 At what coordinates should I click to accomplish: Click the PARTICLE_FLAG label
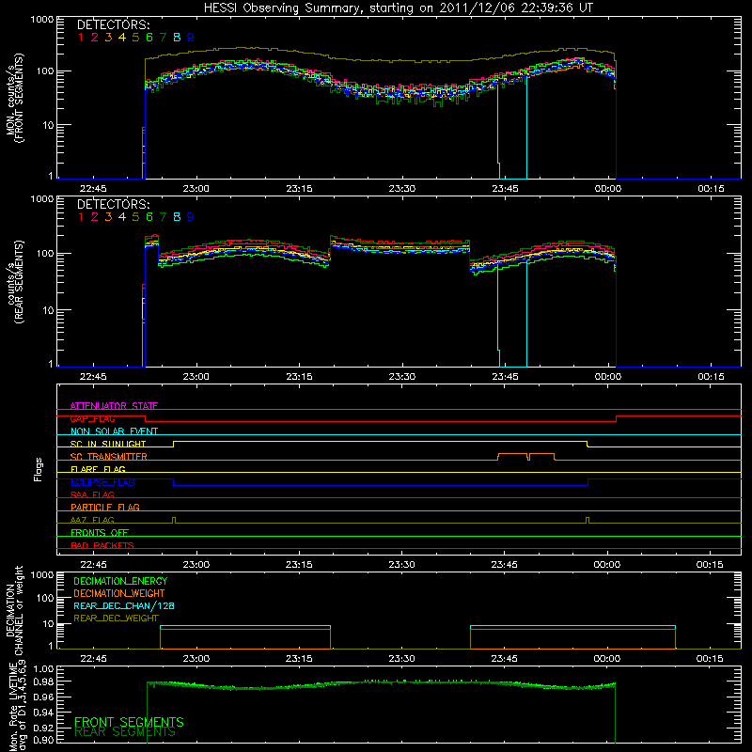pyautogui.click(x=105, y=508)
